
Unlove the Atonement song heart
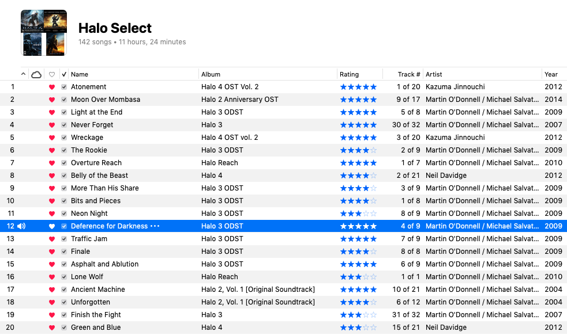pyautogui.click(x=52, y=87)
